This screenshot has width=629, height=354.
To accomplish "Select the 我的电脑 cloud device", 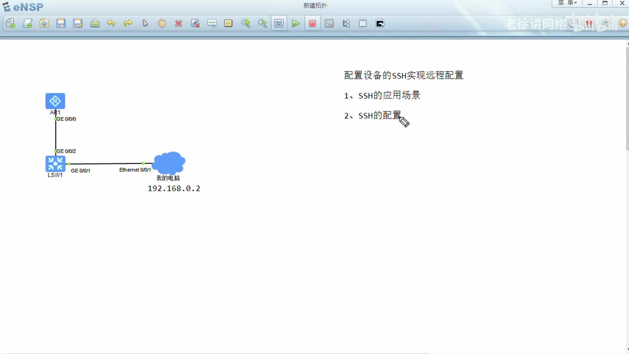I will point(169,163).
